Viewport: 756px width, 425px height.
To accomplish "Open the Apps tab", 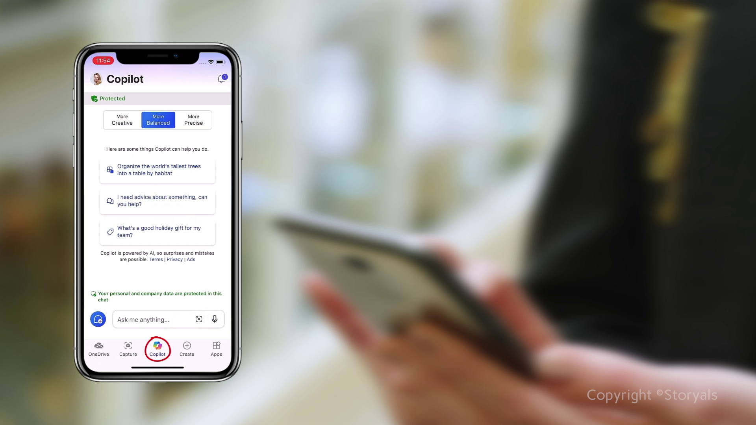I will pos(216,349).
